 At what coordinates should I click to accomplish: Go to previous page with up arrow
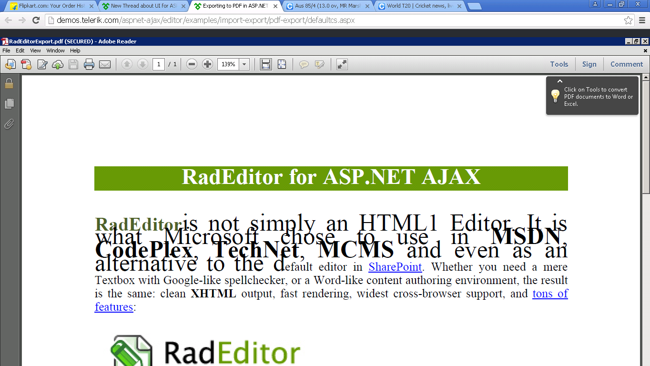tap(127, 64)
